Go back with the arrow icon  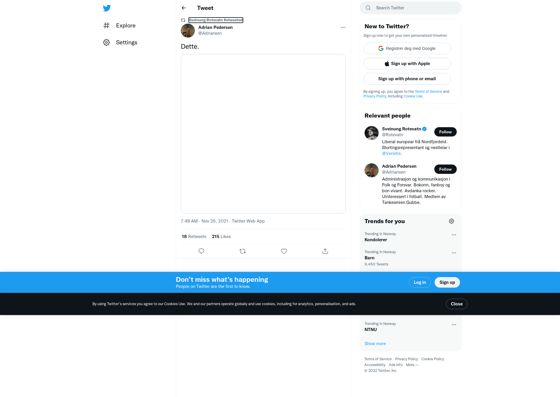pos(184,8)
